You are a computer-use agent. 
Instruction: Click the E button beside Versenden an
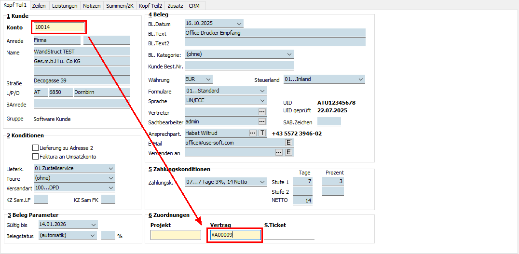click(289, 152)
